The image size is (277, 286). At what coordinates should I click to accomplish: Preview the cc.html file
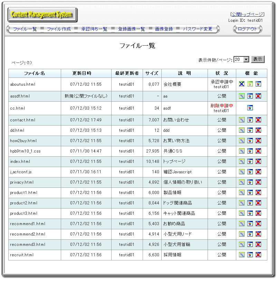tap(250, 108)
